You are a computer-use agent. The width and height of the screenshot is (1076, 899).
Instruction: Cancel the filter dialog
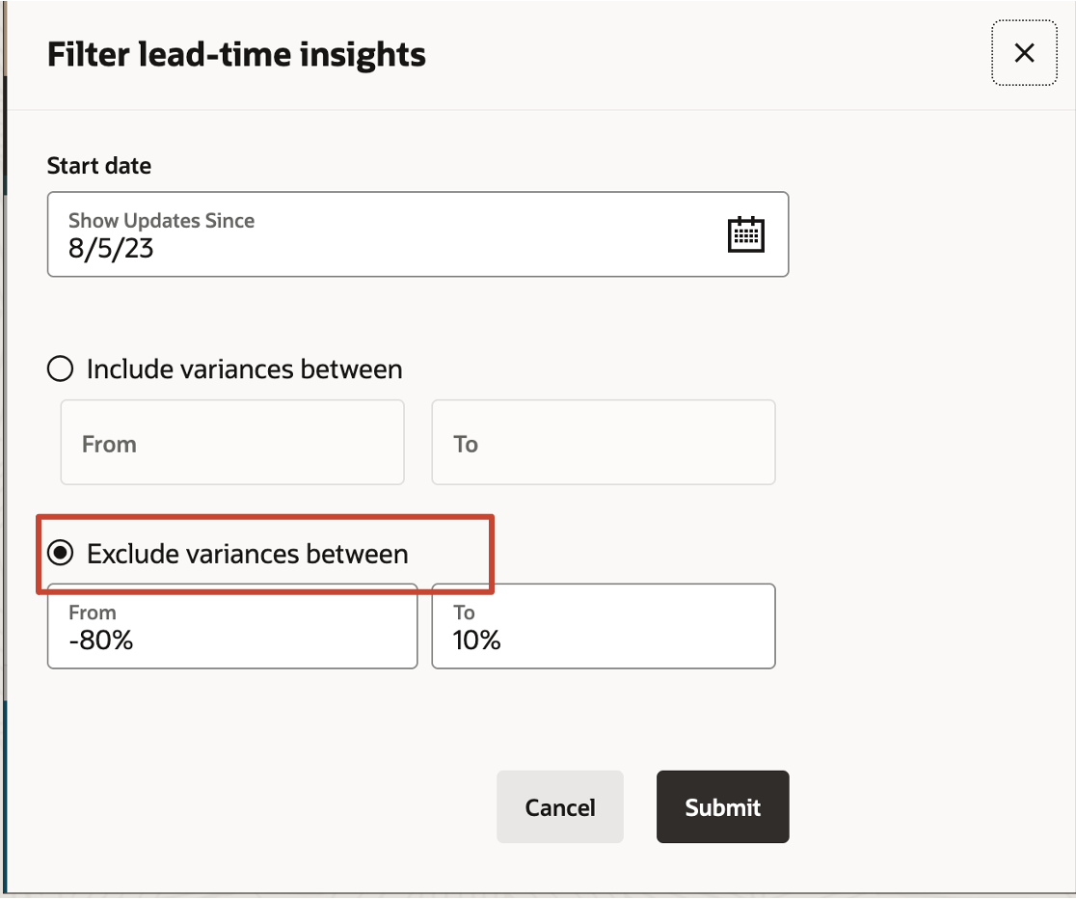560,807
